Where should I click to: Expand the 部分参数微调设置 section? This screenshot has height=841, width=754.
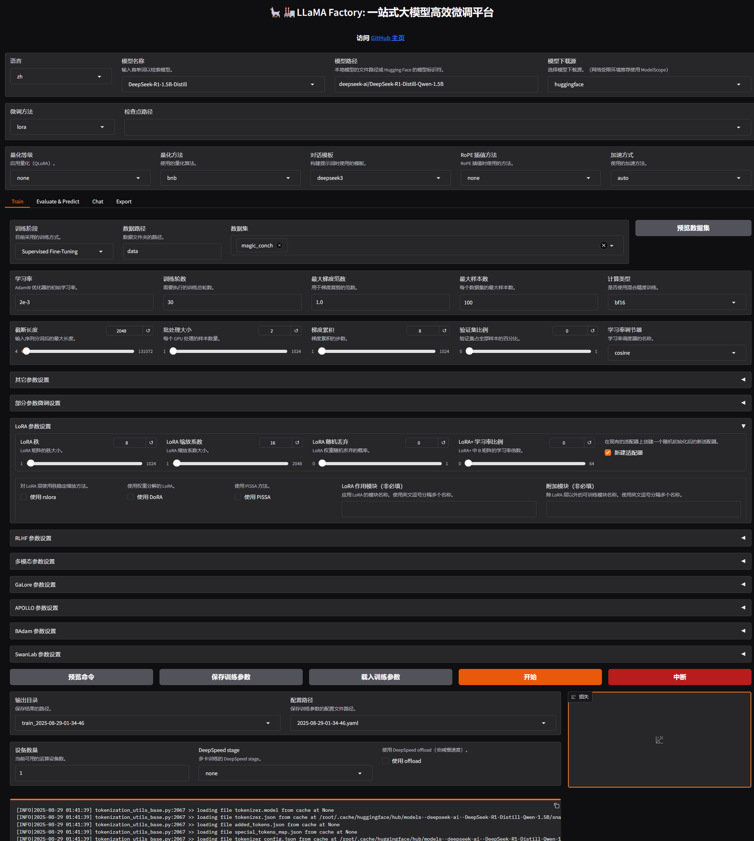pyautogui.click(x=380, y=403)
